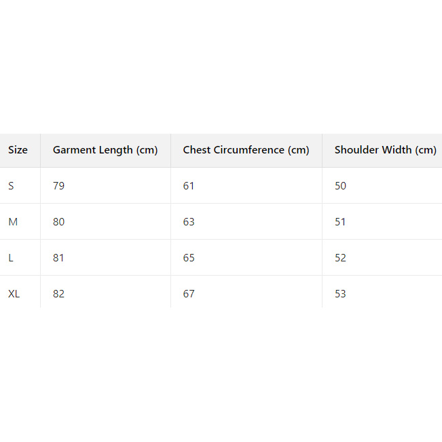Select the size M cell
The width and height of the screenshot is (442, 442).
(13, 222)
